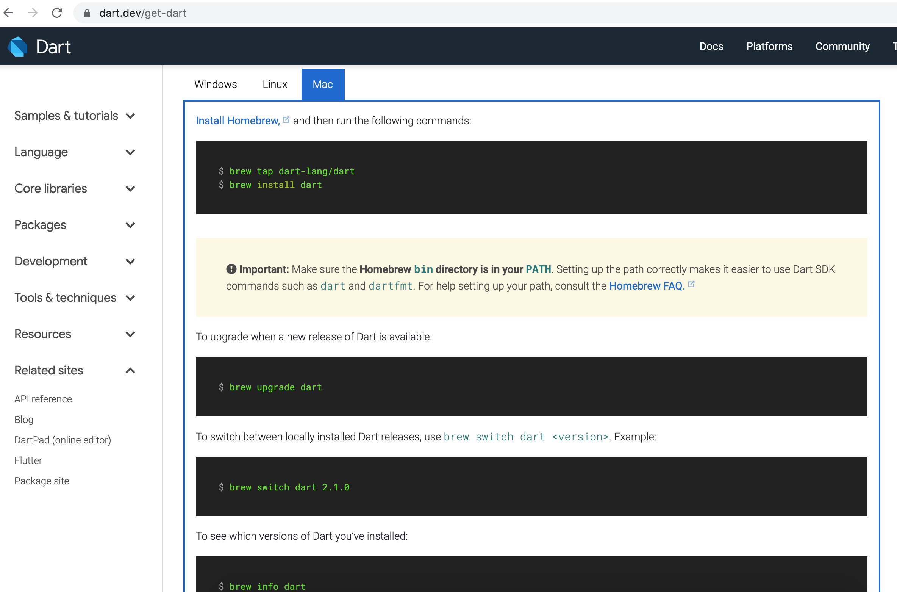The image size is (897, 592).
Task: Open DartPad (online editor) link
Action: (63, 440)
